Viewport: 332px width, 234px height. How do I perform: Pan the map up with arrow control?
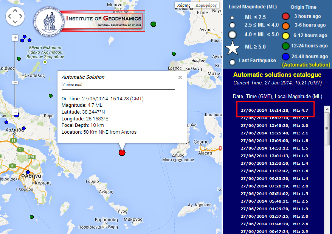click(x=15, y=11)
